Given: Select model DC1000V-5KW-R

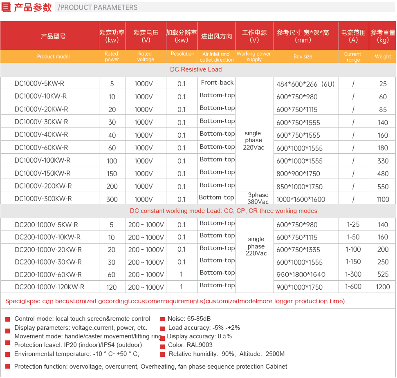Looking at the screenshot, I should [40, 83].
